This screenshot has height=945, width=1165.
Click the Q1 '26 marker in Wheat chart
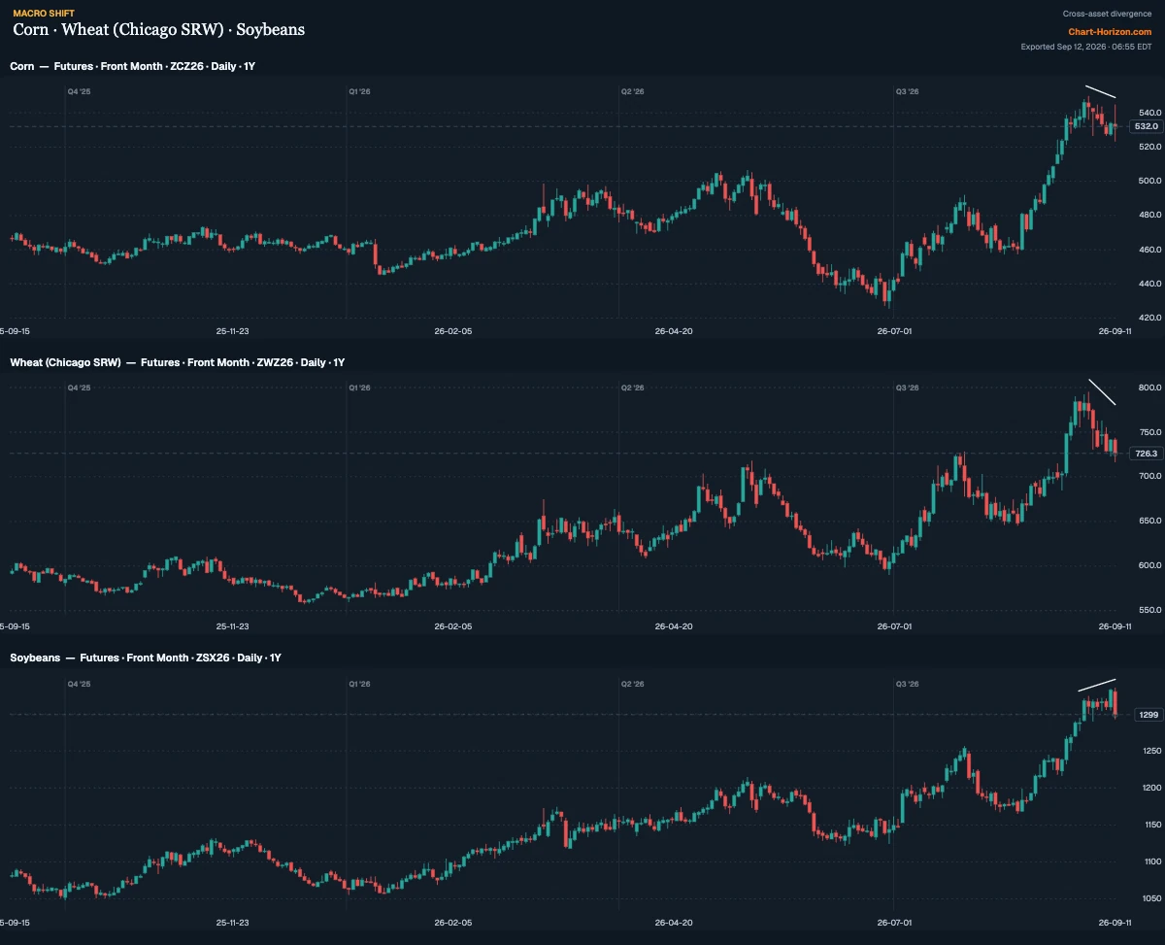point(359,388)
